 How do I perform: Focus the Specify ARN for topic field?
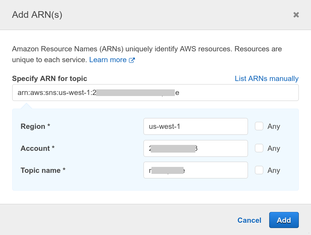155,93
